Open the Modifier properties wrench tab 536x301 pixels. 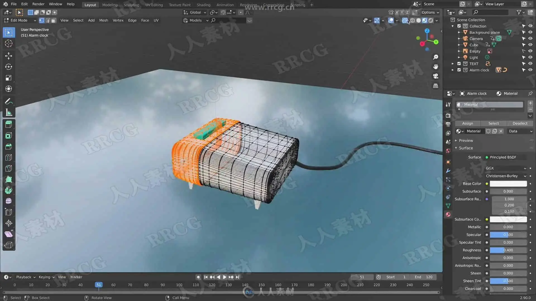448,171
